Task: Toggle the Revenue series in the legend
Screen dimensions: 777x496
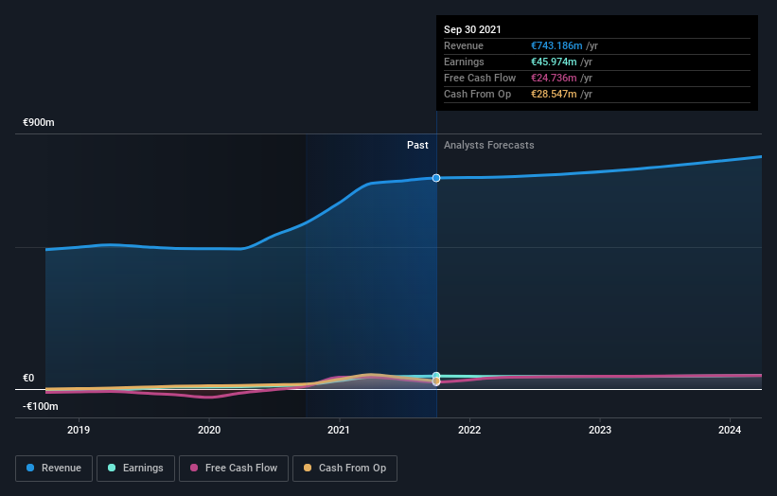Action: pos(54,469)
